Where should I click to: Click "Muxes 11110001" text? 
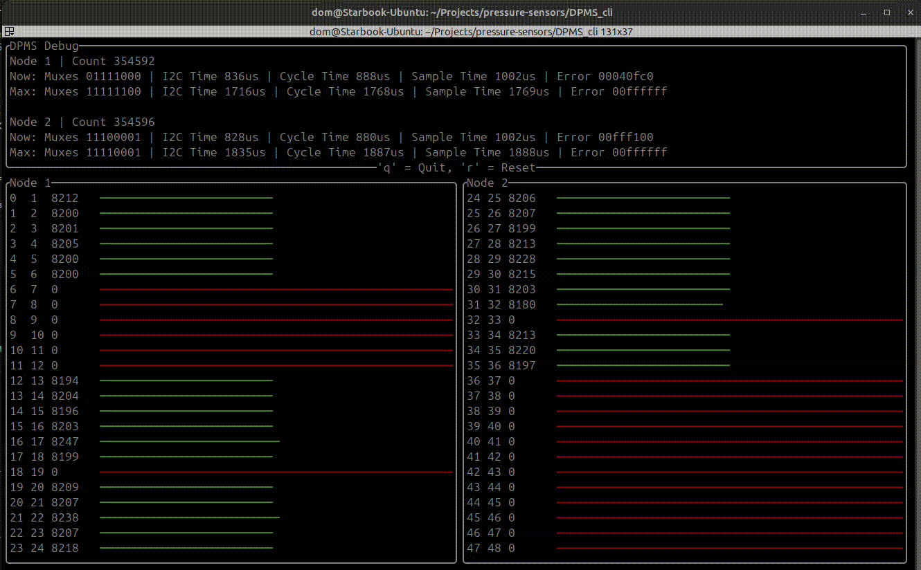click(93, 152)
